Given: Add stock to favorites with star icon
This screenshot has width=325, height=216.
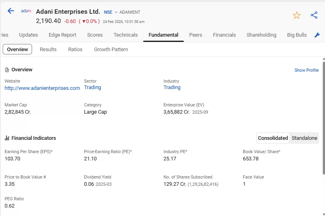Looking at the screenshot, I should point(296,15).
